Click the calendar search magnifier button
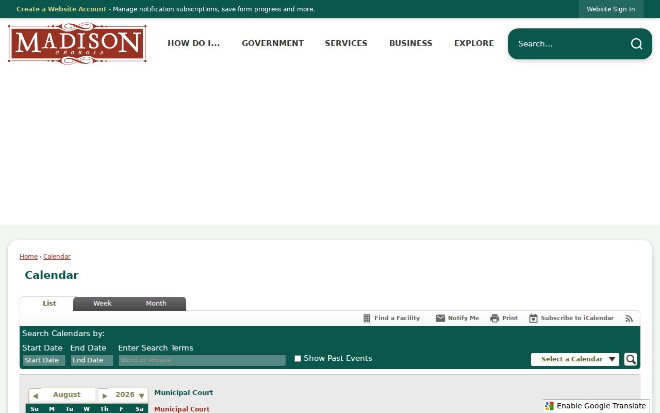 click(631, 359)
